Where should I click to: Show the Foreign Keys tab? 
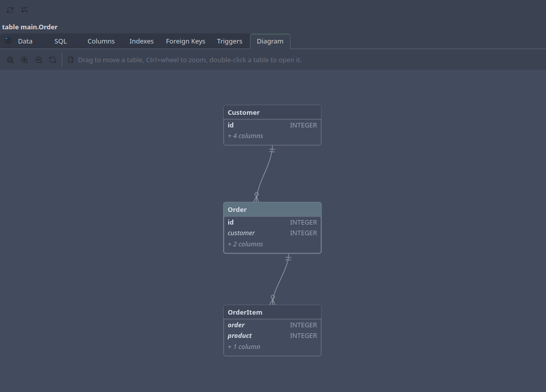[x=186, y=41]
